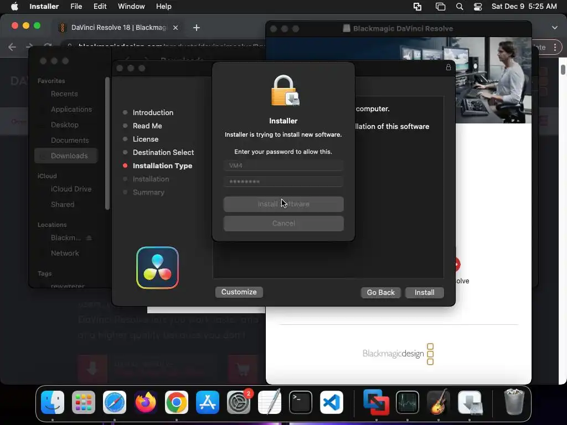Open the Window menu
This screenshot has height=425, width=567.
coord(131,7)
